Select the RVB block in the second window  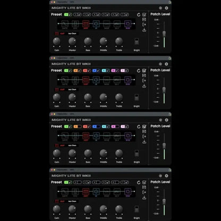127,80
